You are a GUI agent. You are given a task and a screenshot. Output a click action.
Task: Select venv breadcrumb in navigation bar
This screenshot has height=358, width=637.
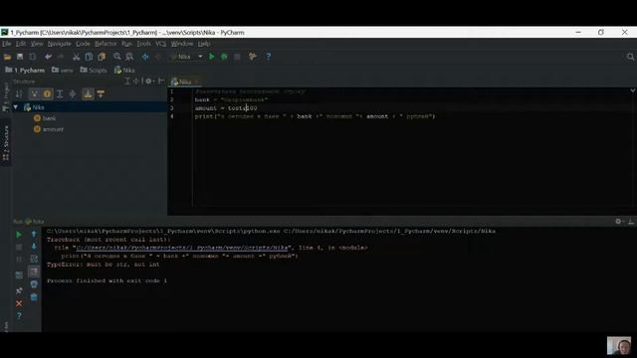pyautogui.click(x=63, y=71)
